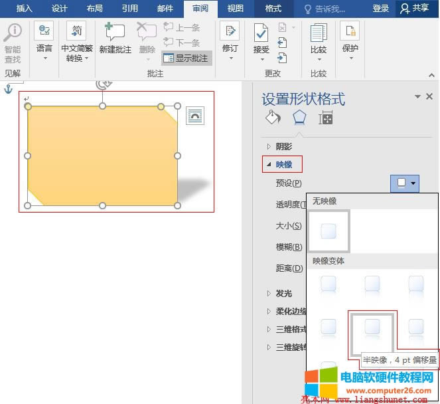440x404 pixels.
Task: Click the Fill & Line bucket icon
Action: [273, 118]
